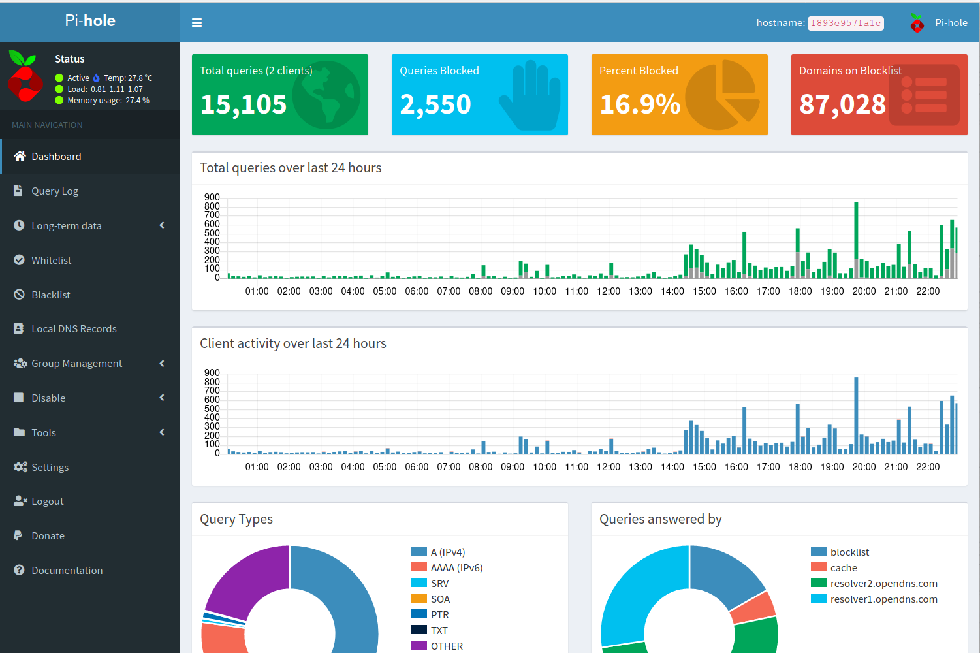Click the Logout link

47,501
